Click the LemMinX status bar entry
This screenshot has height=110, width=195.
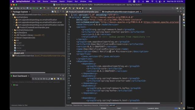[153, 108]
